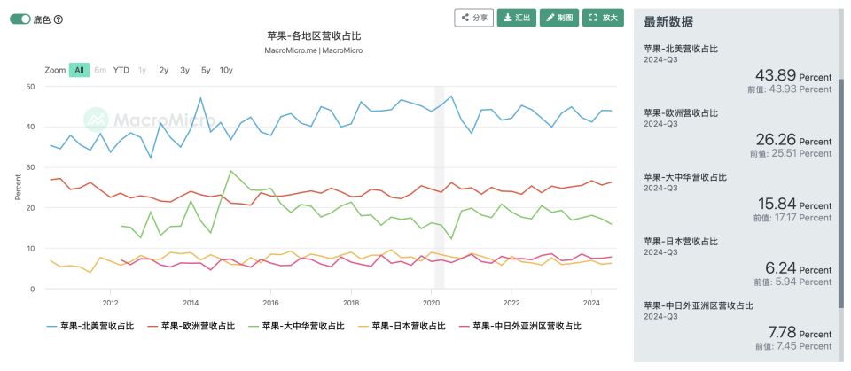
Task: Click the 分享 share button
Action: tap(473, 18)
